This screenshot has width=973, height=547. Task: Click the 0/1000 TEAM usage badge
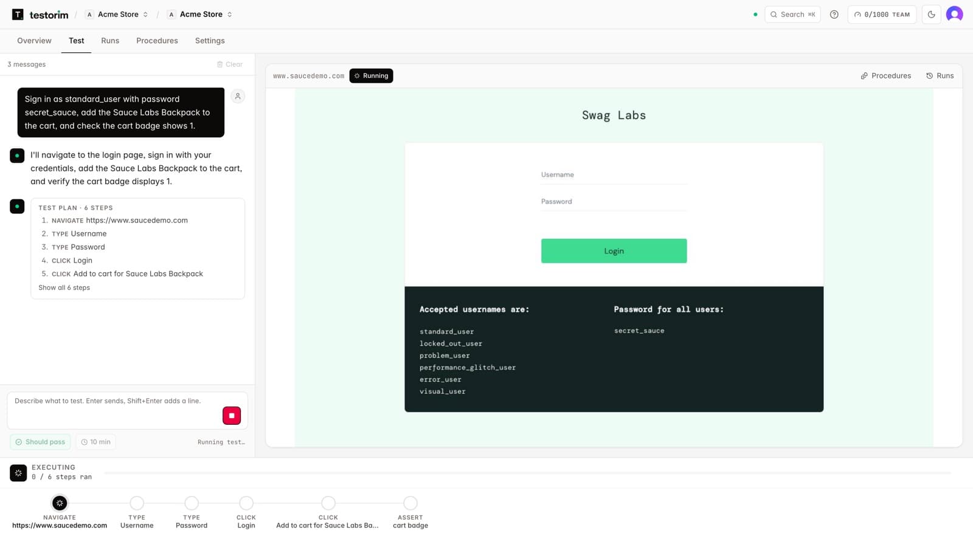click(x=882, y=15)
